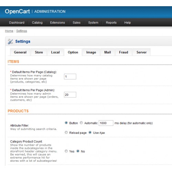Select the Automatic attribute filter option

(x=81, y=123)
